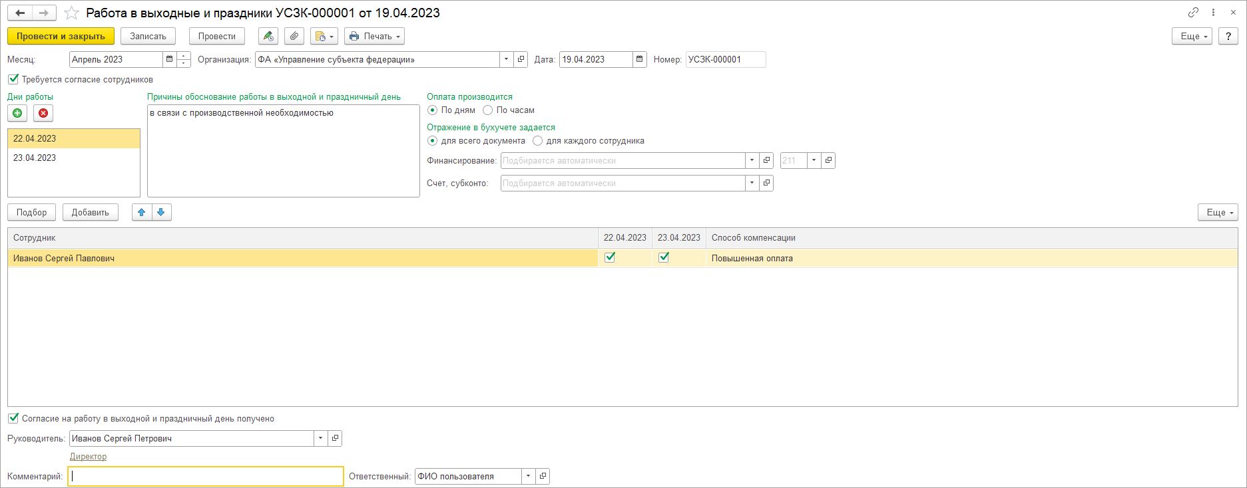Screen dimensions: 1247x488
Task: Click Повышенная оплата compensation cell
Action: tap(971, 258)
